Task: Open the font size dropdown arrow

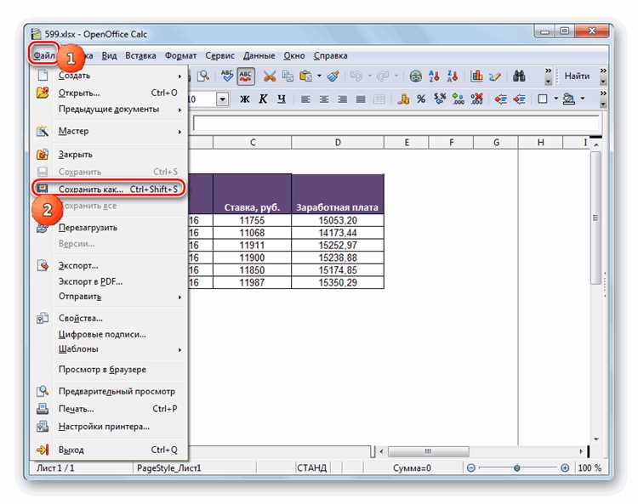Action: 223,99
